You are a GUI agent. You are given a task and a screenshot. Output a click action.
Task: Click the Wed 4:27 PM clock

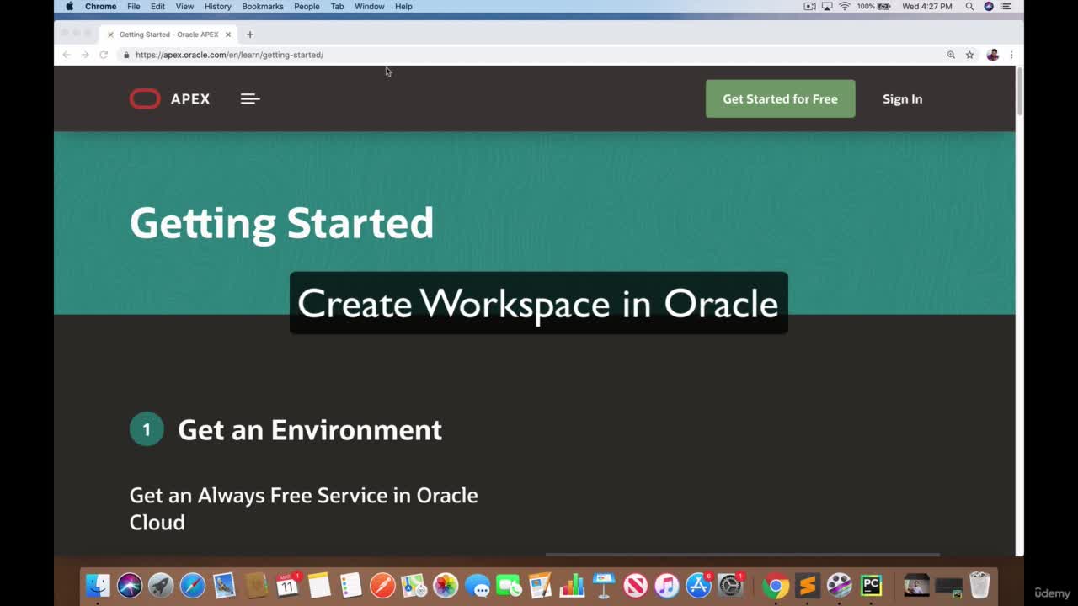[926, 6]
